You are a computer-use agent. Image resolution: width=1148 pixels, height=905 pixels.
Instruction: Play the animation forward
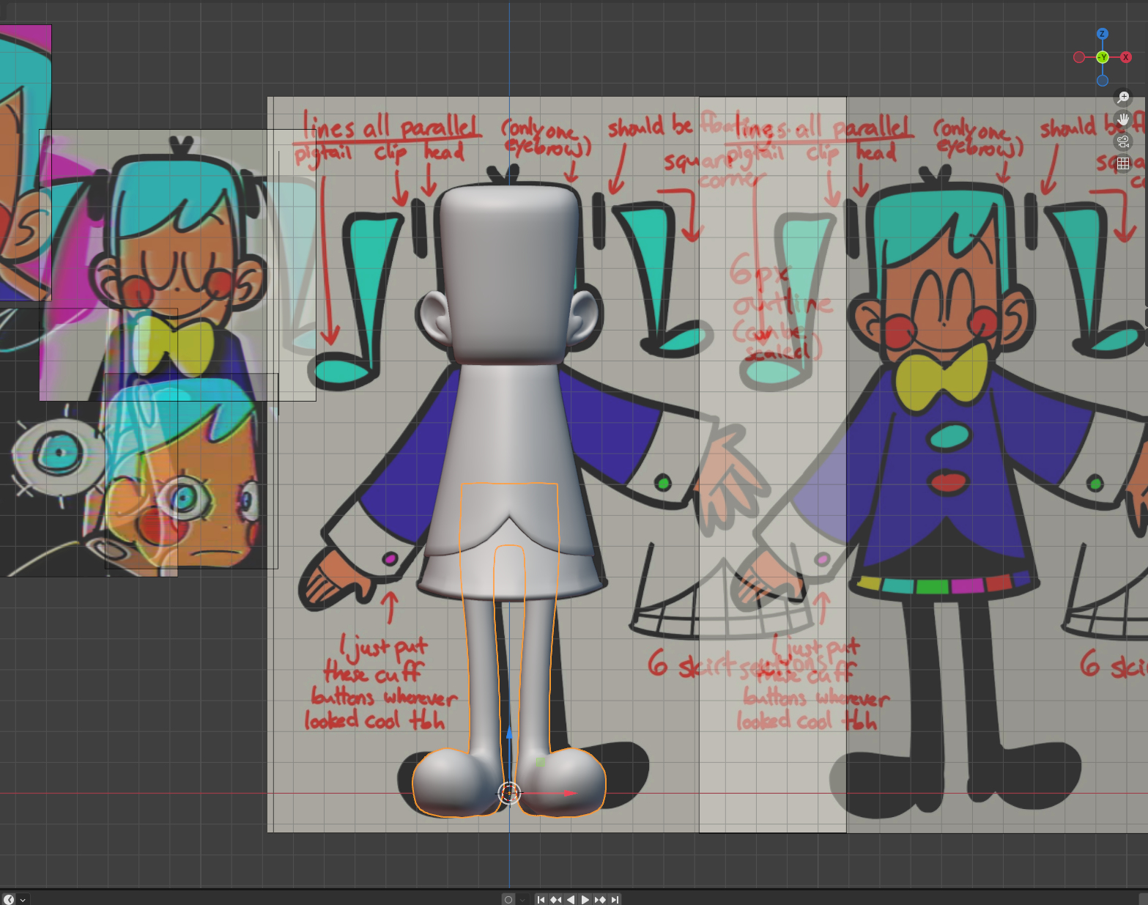pos(585,899)
